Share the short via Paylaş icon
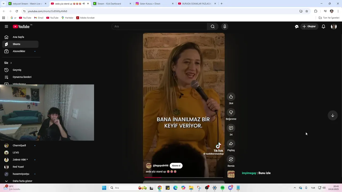Image resolution: width=342 pixels, height=192 pixels. (x=231, y=144)
